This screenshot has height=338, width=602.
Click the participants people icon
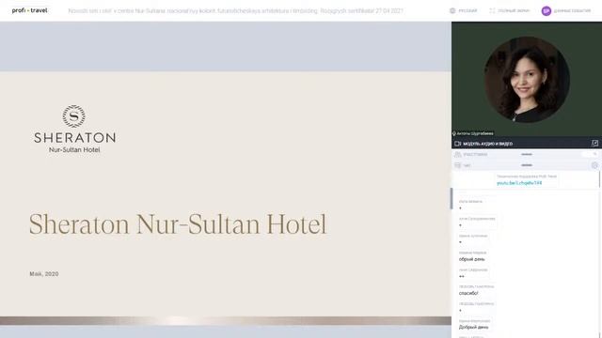click(458, 154)
